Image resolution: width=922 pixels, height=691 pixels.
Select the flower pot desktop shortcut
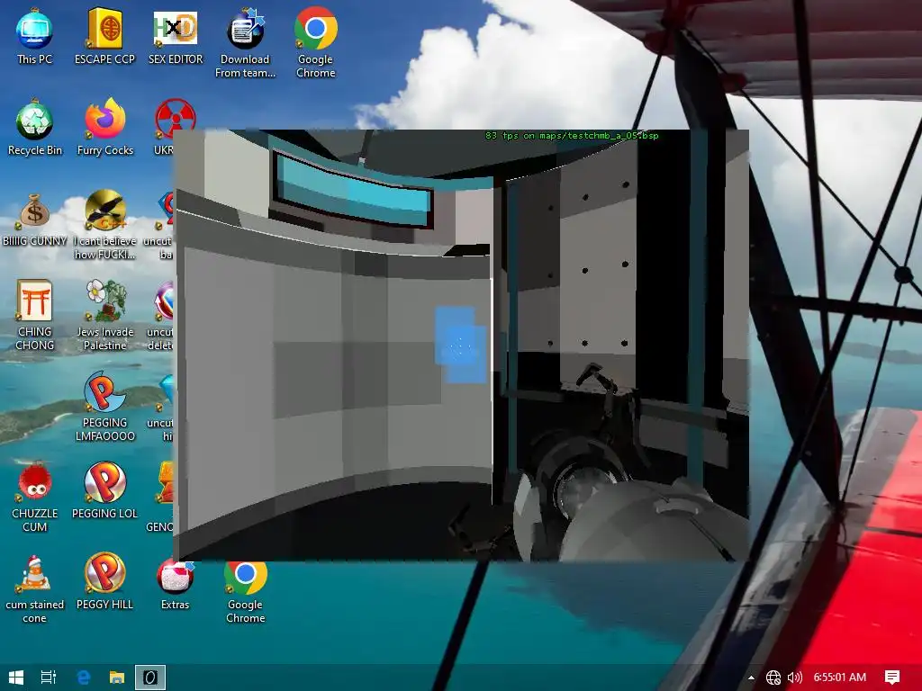(104, 316)
